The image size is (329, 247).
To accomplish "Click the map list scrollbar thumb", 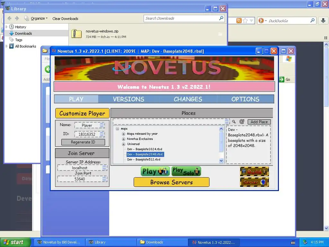I will coord(221,142).
